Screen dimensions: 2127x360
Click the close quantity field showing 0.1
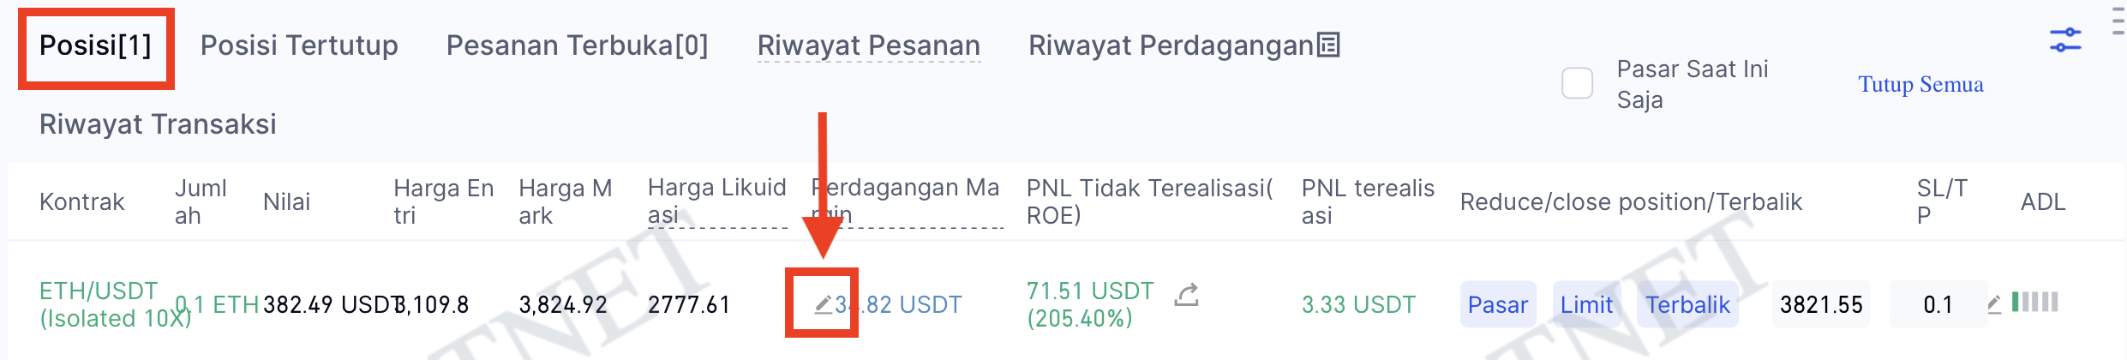point(1938,304)
